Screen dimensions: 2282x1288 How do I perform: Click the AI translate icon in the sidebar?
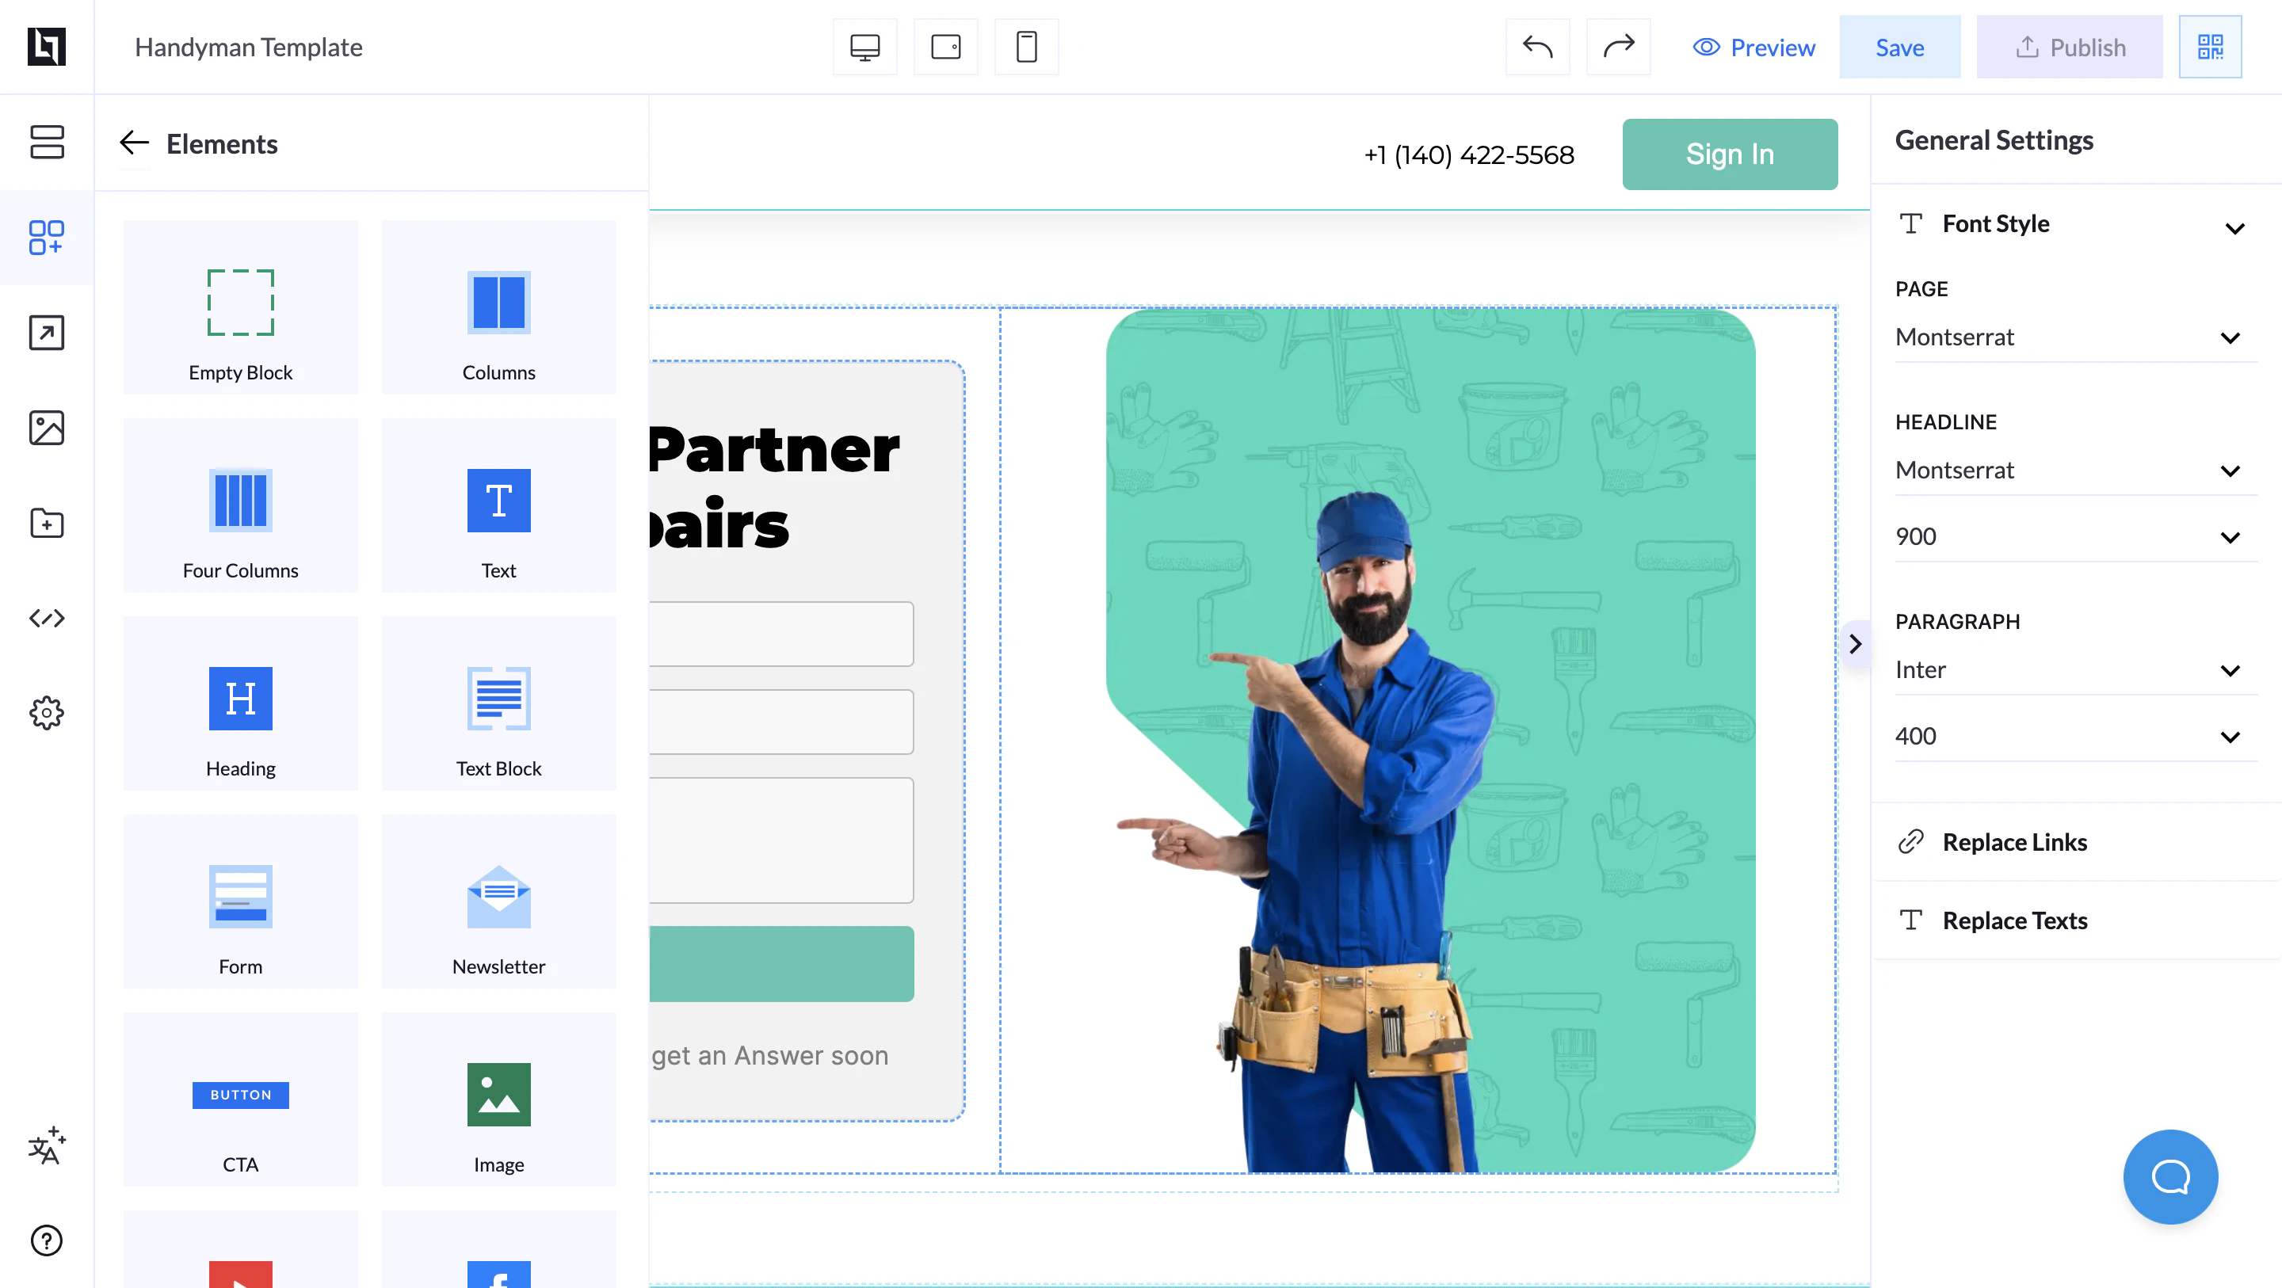(x=46, y=1146)
